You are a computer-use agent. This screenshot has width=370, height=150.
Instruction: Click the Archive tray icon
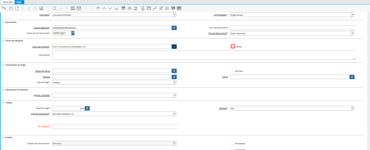(x=129, y=8)
